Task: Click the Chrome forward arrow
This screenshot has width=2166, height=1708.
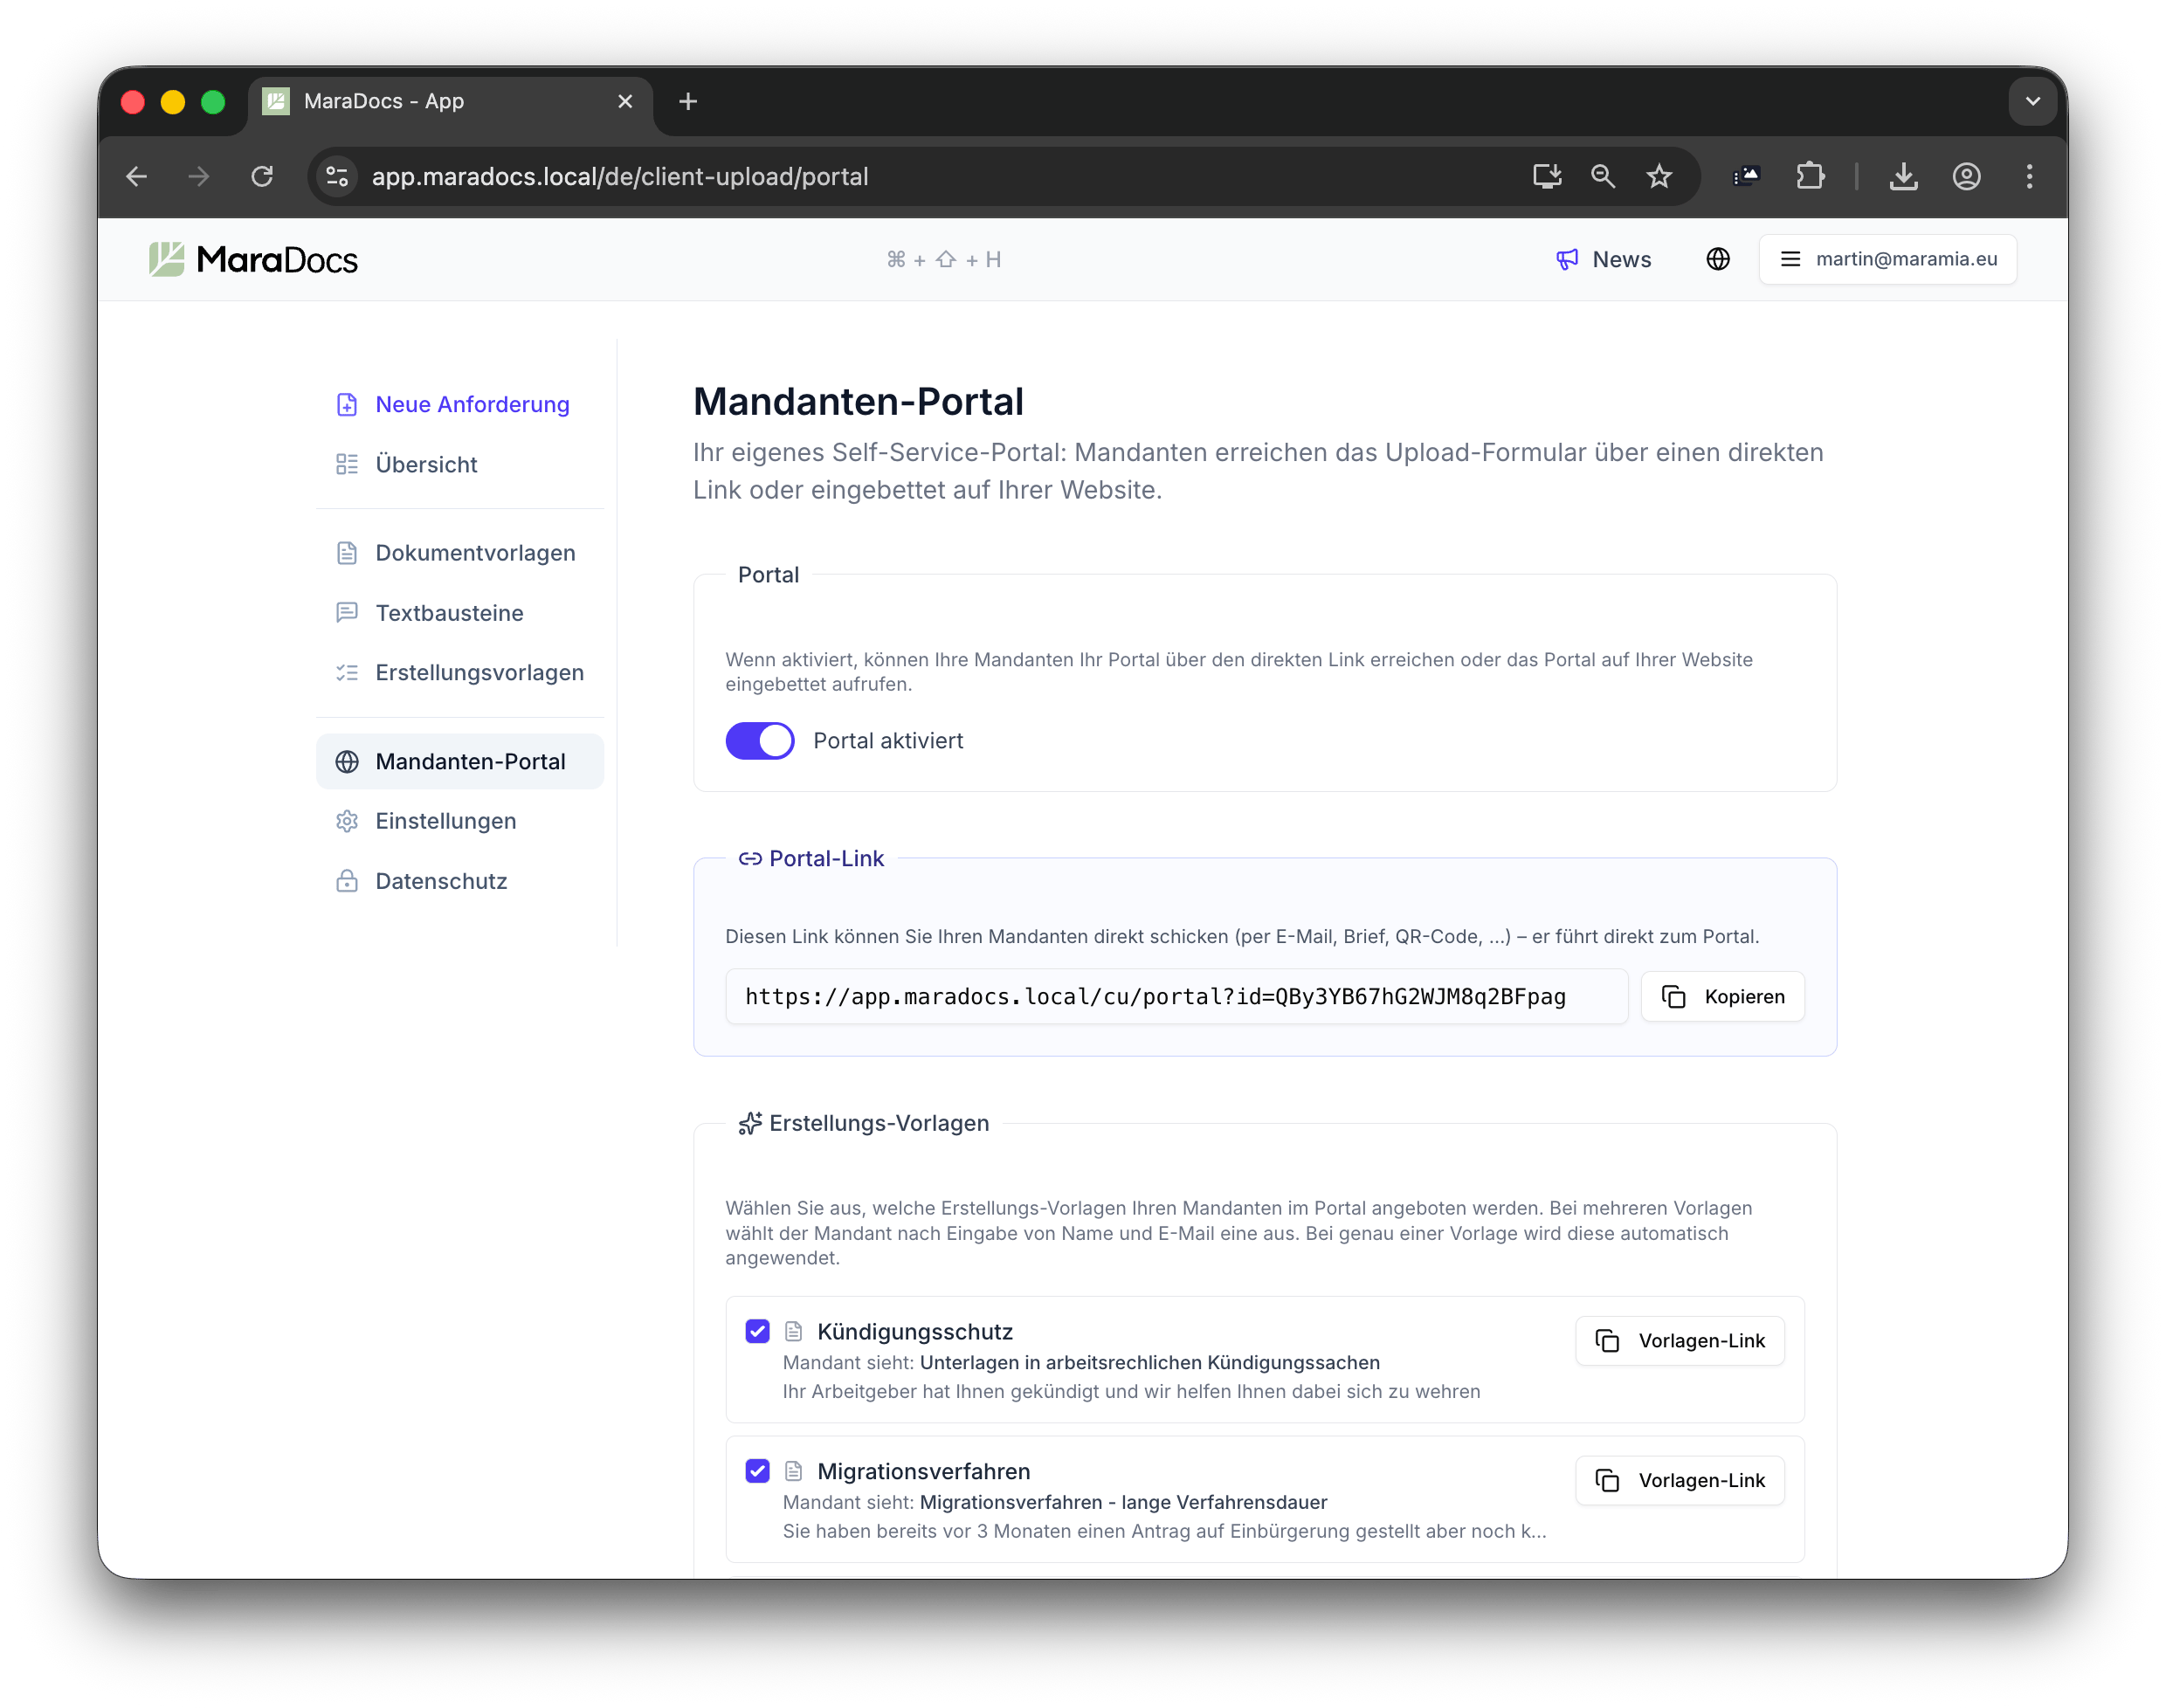Action: [199, 177]
